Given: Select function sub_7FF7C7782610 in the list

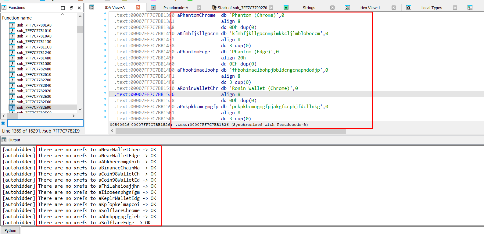Looking at the screenshot, I should (x=34, y=75).
